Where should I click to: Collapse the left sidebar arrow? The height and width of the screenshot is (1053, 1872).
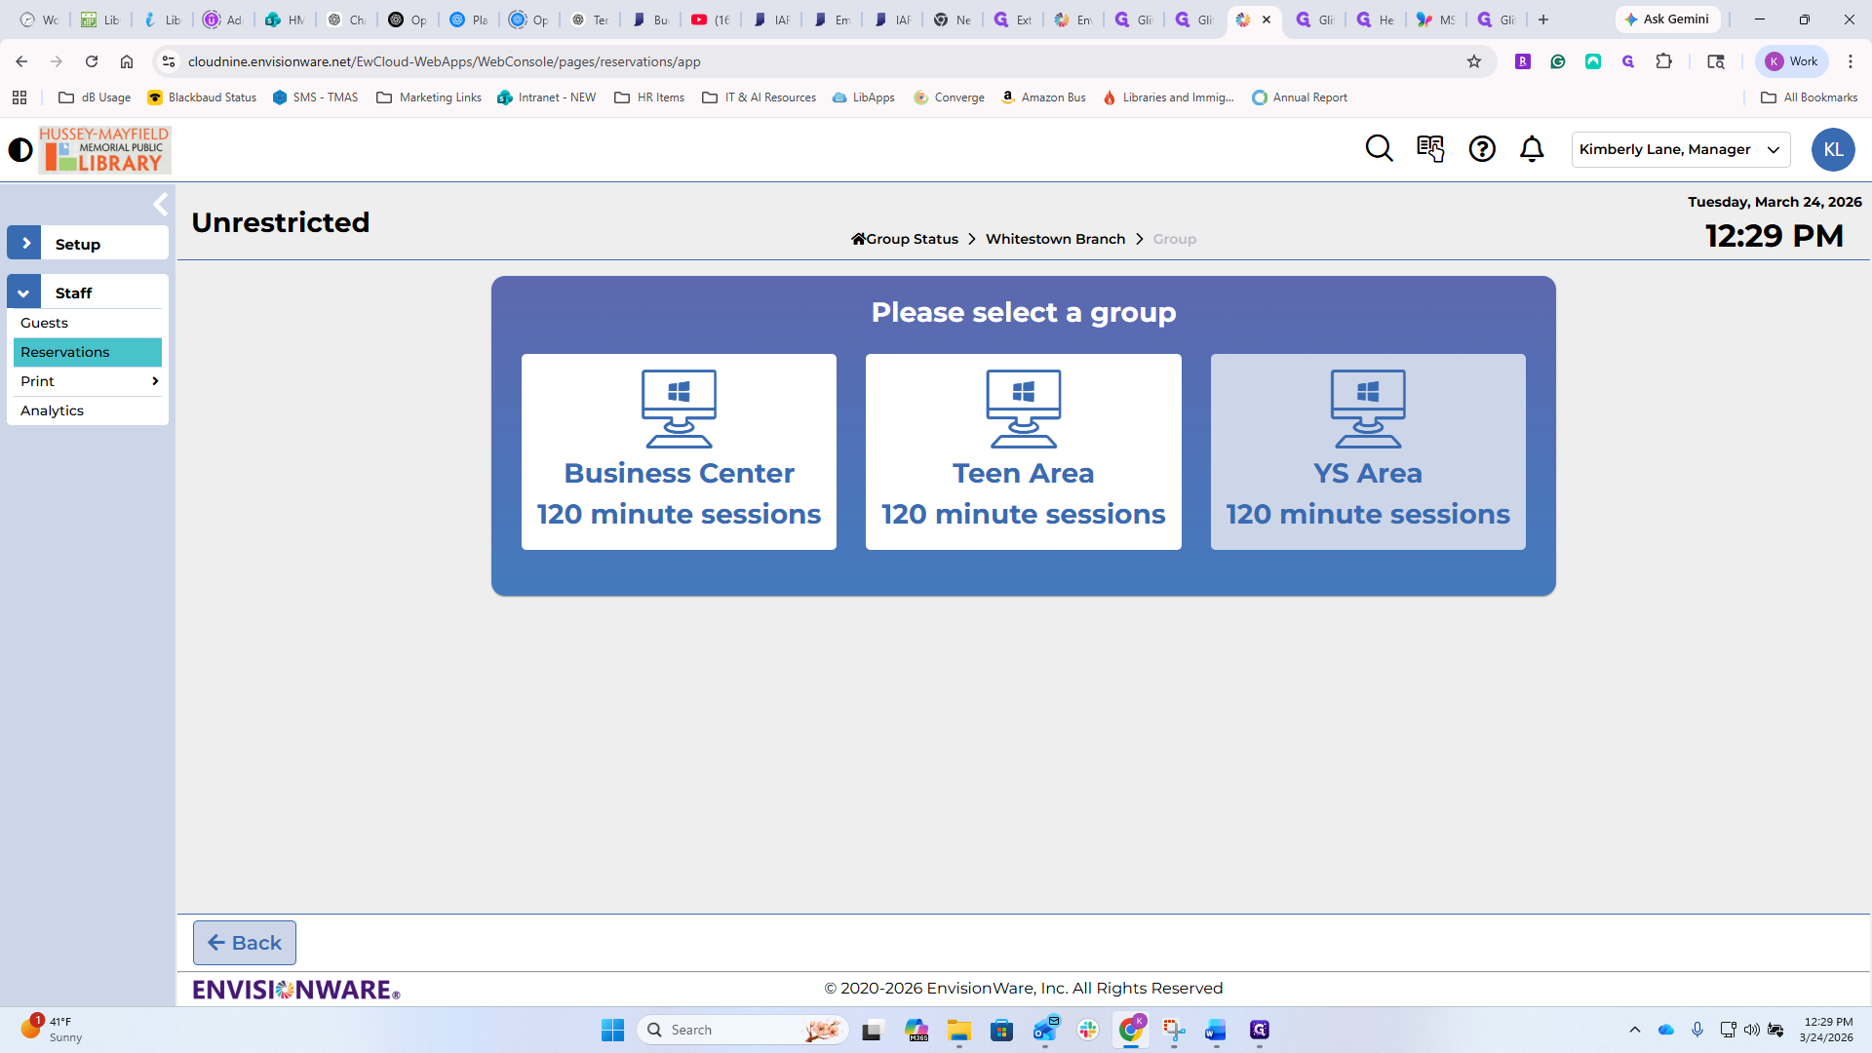click(161, 204)
